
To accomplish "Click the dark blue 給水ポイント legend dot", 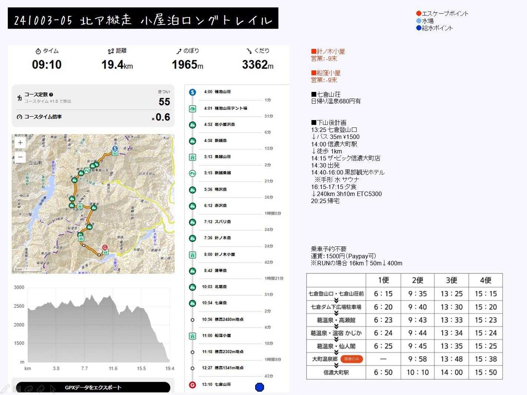I will click(419, 28).
